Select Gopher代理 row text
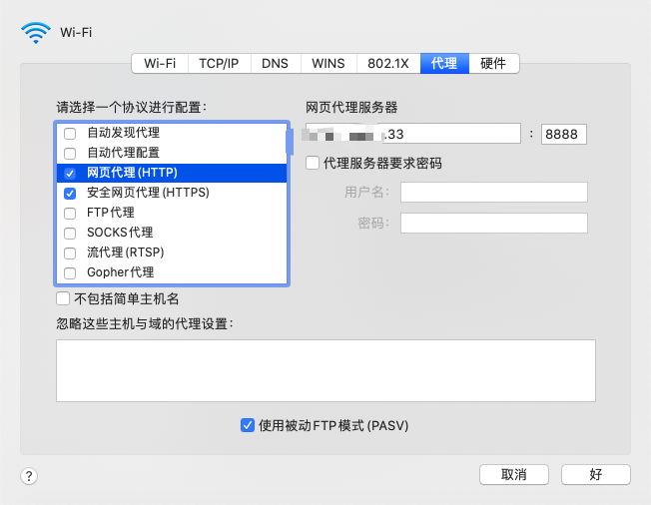The height and width of the screenshot is (505, 651). point(121,272)
